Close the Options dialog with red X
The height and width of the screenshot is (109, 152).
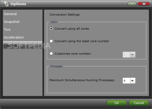pyautogui.click(x=144, y=4)
